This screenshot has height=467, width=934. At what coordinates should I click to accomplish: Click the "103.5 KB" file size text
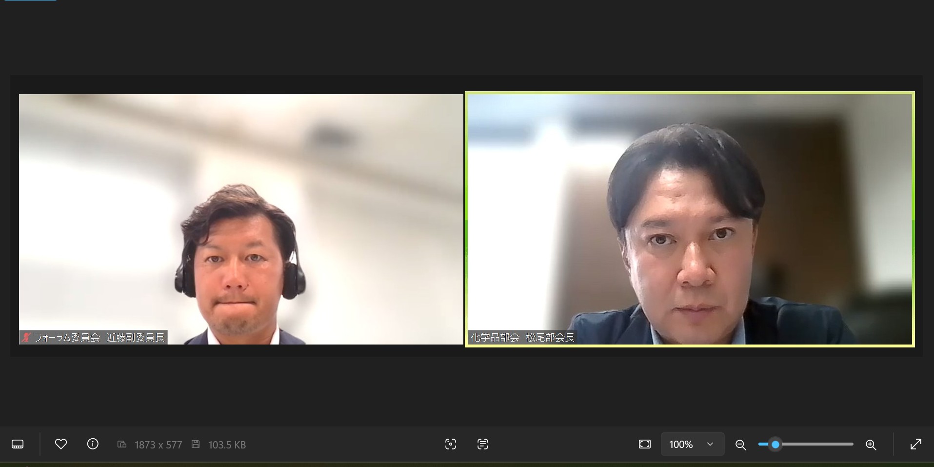pos(227,445)
